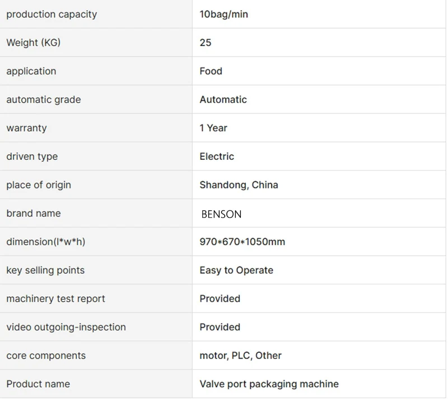This screenshot has height=400, width=448.
Task: Click the 'brand name' label
Action: click(x=34, y=213)
